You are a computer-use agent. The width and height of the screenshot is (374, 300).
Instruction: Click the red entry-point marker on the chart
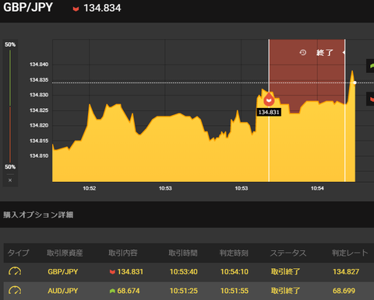(269, 99)
